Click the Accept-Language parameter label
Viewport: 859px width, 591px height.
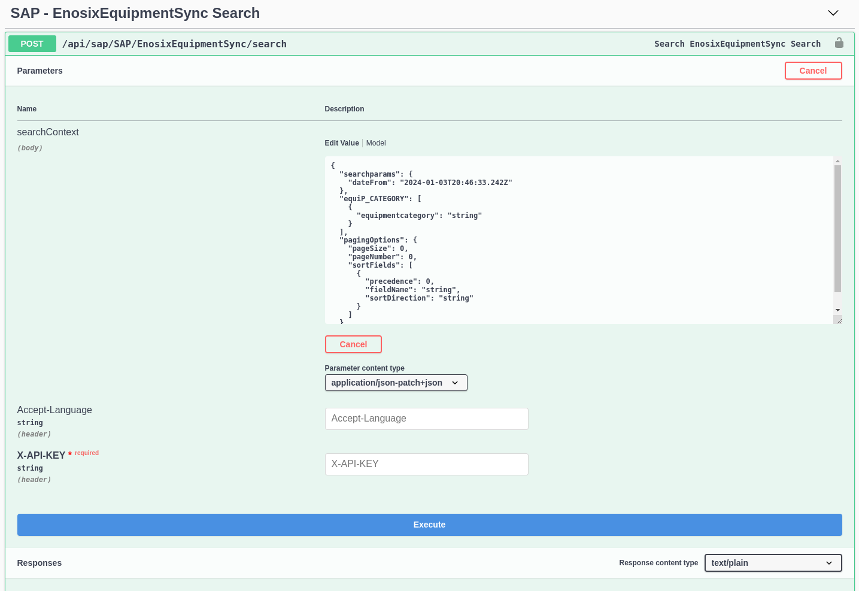tap(54, 410)
